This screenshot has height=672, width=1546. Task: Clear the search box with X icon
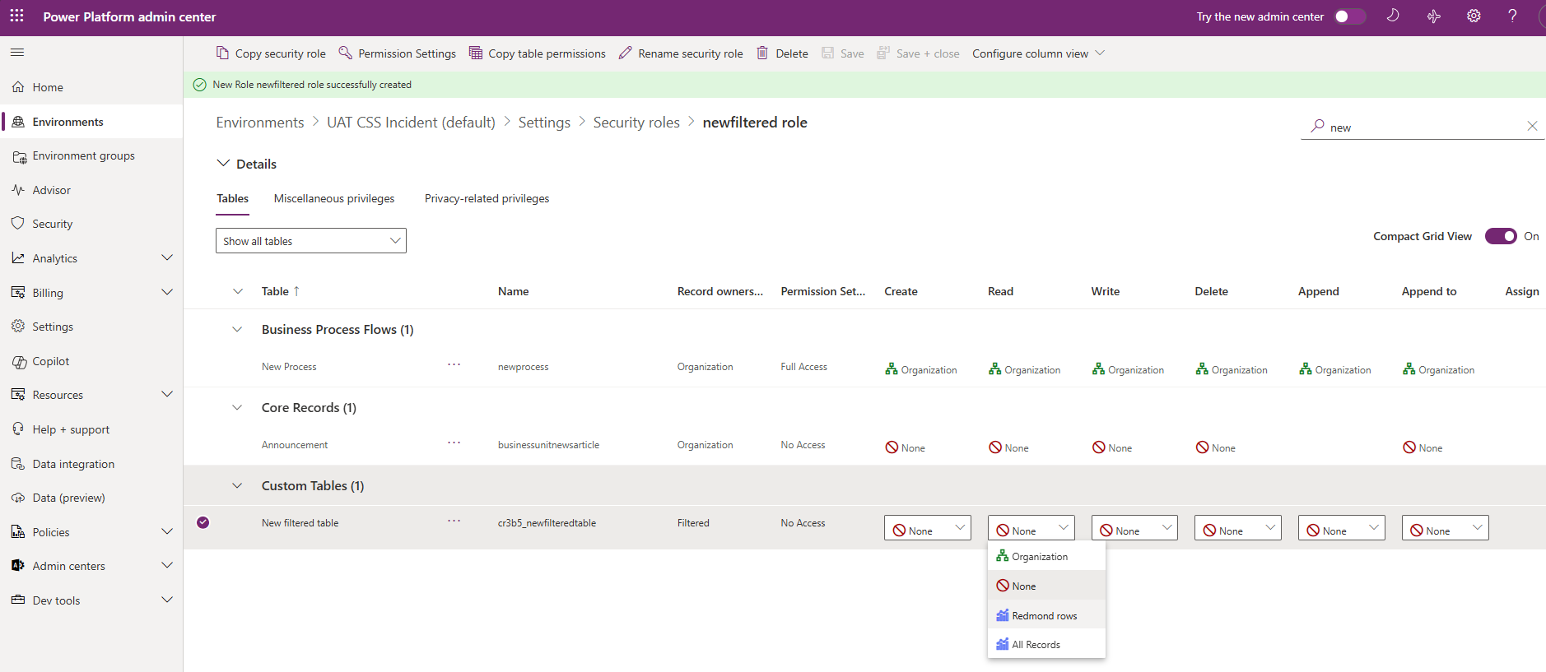pyautogui.click(x=1532, y=126)
